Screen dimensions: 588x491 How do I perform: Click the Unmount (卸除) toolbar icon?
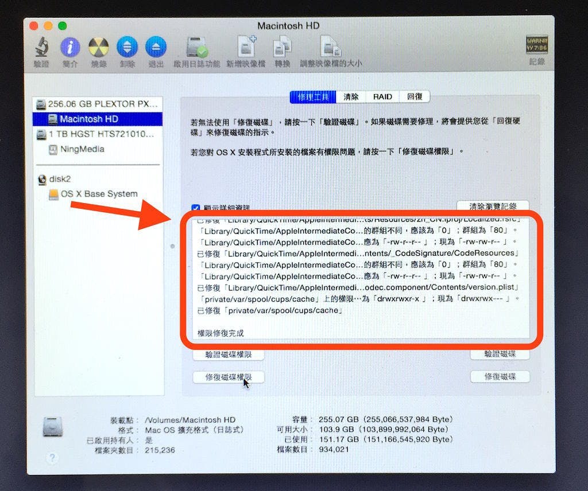click(x=127, y=47)
